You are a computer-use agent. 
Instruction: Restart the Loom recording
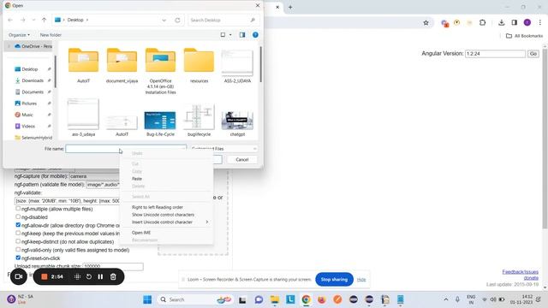coord(89,276)
